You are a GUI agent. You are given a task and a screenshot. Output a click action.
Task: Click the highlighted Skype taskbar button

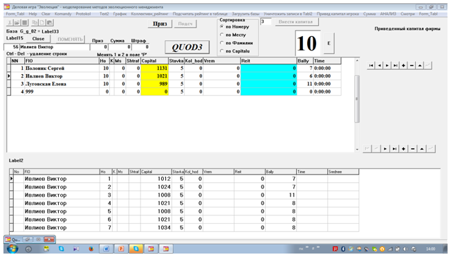pyautogui.click(x=136, y=249)
